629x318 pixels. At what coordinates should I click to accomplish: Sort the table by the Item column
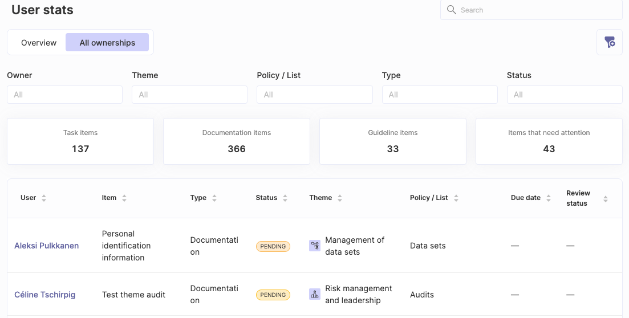point(124,198)
